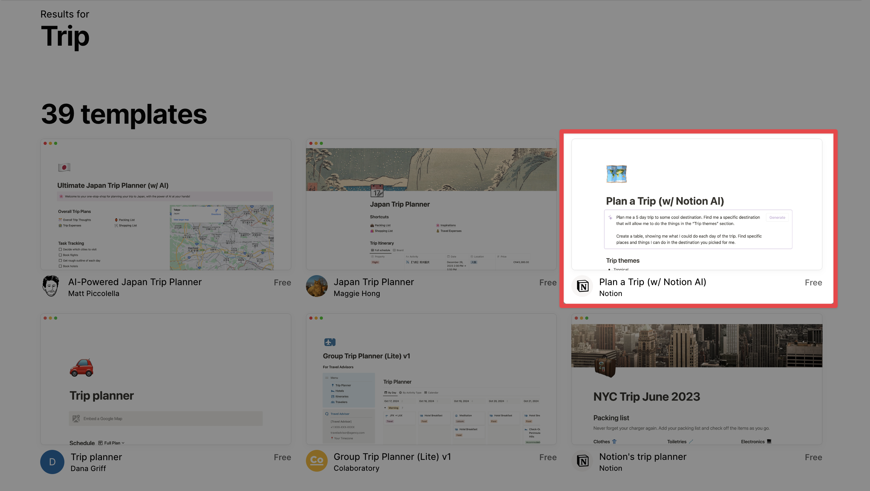Open the Group Trip Planner (Lite) v1 title link
Viewport: 870px width, 491px height.
click(x=392, y=457)
